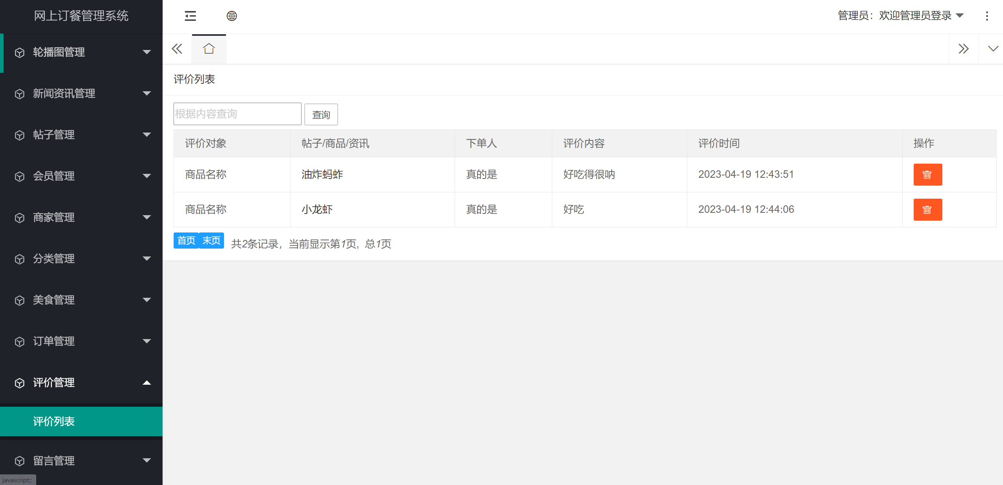Expand the 新闻资讯管理 menu

point(81,94)
